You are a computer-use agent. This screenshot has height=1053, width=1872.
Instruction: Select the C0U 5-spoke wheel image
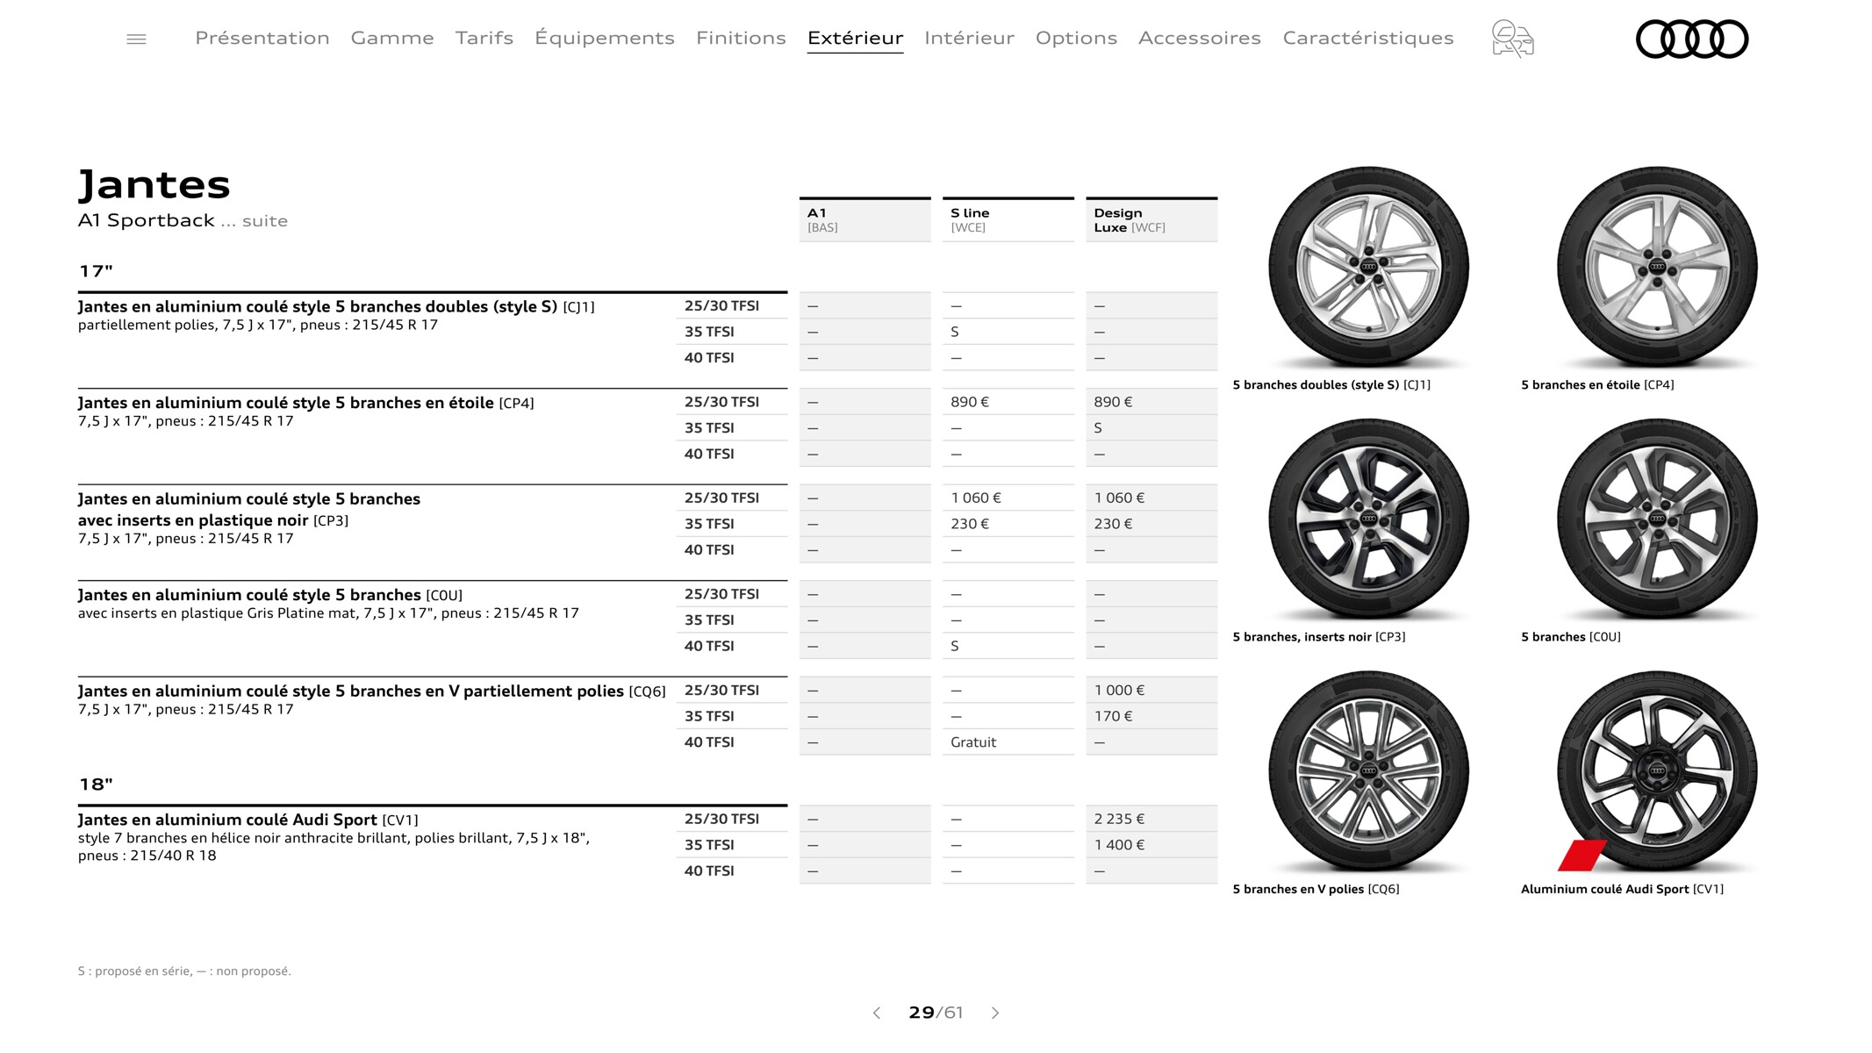tap(1657, 519)
